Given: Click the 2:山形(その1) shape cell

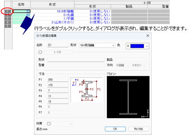Looking at the screenshot, I should coord(52,22).
